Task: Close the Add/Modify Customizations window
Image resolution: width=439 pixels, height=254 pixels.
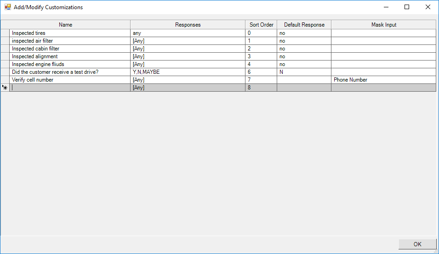Action: click(428, 7)
